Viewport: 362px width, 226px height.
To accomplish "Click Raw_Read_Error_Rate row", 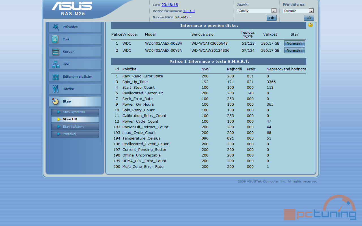I will (x=209, y=76).
